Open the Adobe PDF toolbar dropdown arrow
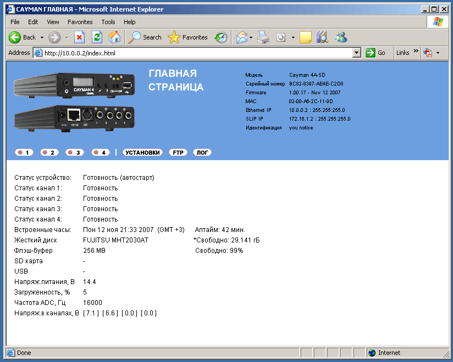 coord(438,53)
